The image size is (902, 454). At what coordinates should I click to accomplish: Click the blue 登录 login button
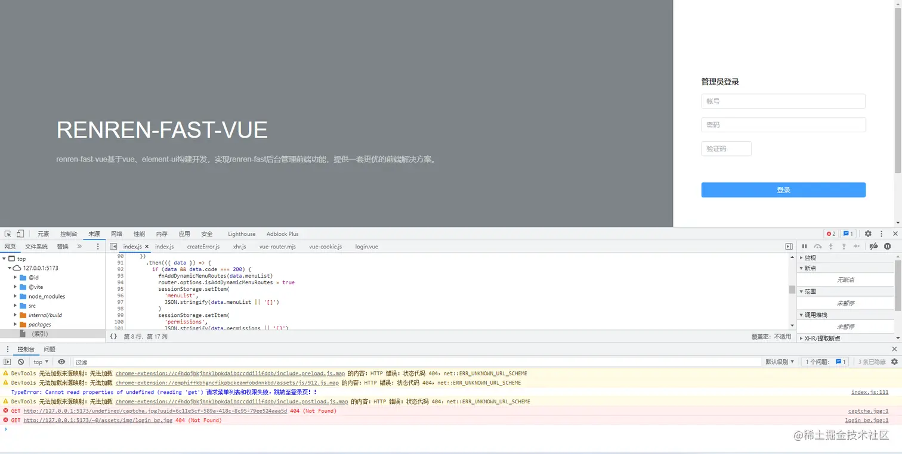click(783, 190)
